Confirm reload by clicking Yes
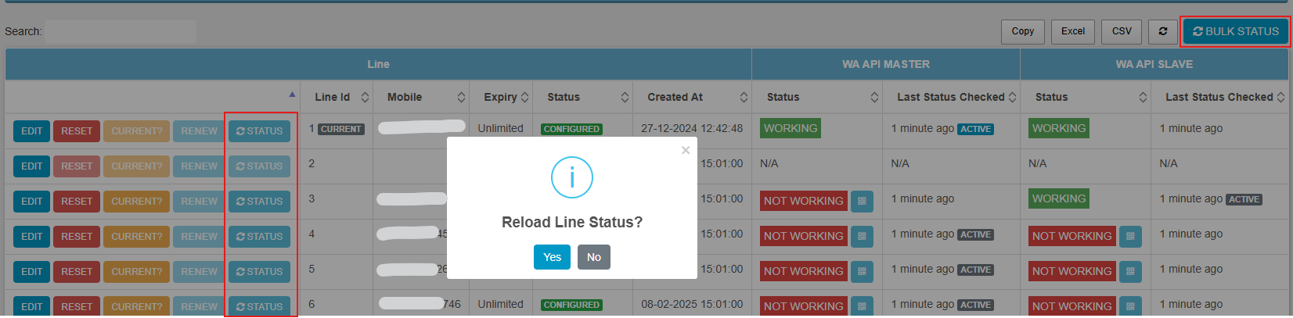The image size is (1293, 318). click(x=552, y=257)
